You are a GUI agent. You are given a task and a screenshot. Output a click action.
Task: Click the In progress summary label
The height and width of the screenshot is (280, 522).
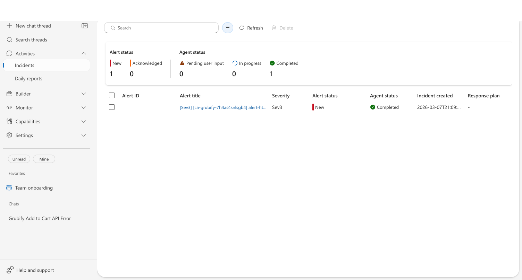point(250,63)
